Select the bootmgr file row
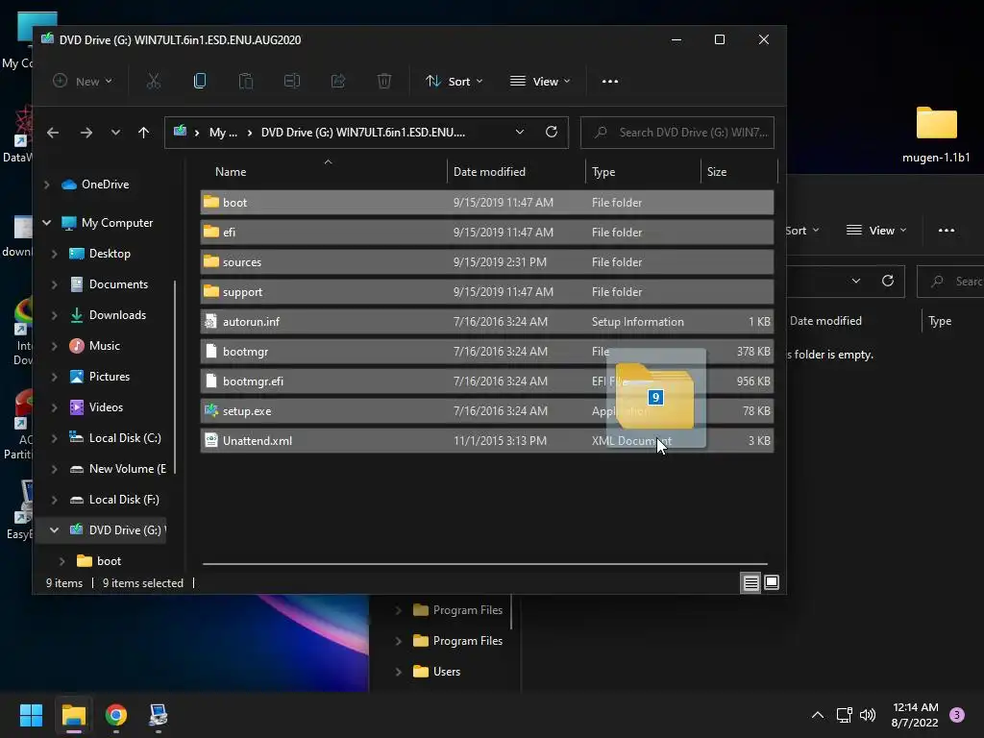The height and width of the screenshot is (738, 984). 487,352
